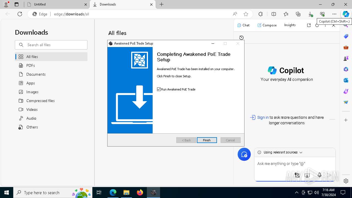This screenshot has width=352, height=198.
Task: Open the Shopping tag icon in sidebar
Action: pos(346,36)
